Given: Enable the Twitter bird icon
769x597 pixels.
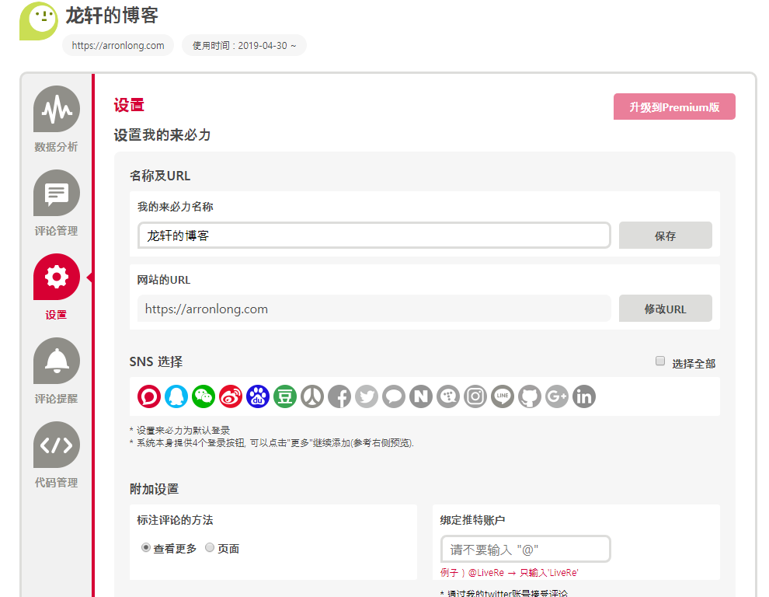Looking at the screenshot, I should [367, 396].
